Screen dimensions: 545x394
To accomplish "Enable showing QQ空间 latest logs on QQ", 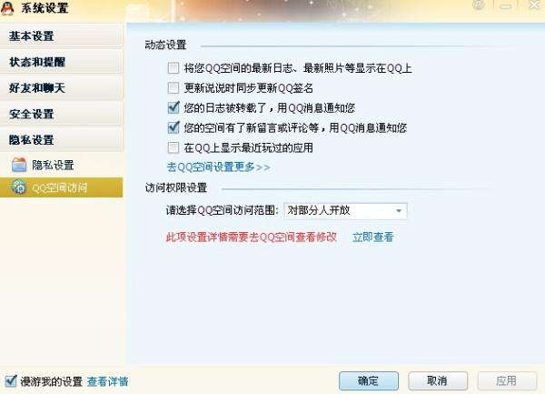I will (173, 68).
